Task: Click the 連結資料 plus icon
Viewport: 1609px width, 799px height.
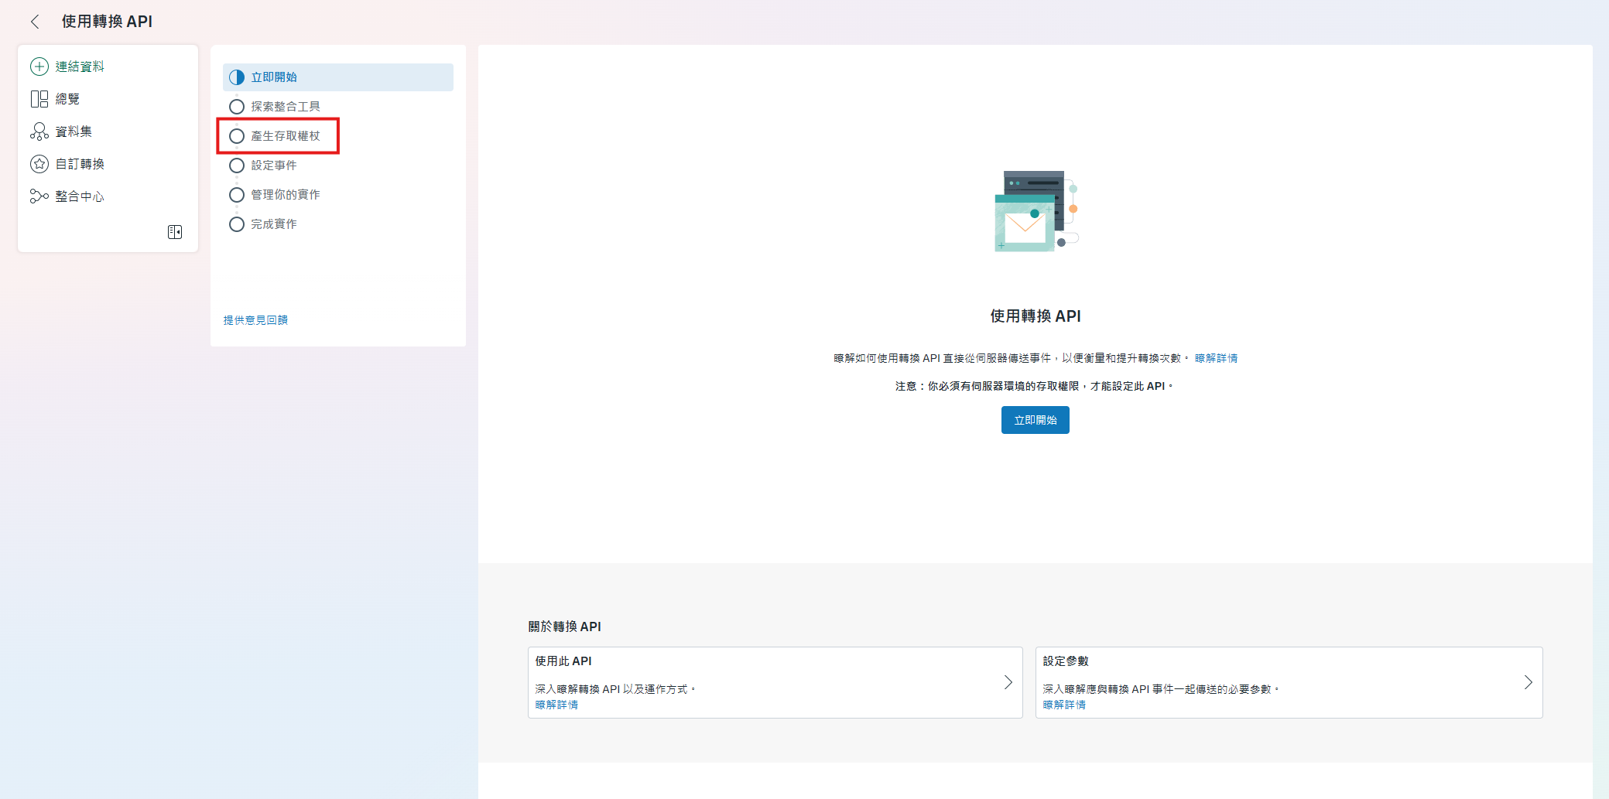Action: point(39,67)
